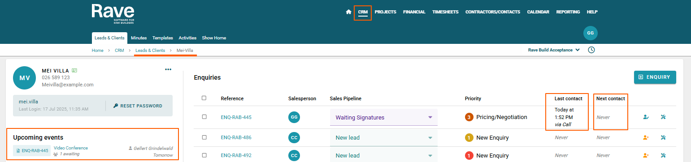Screen dimensions: 691x162
Task: Click the tools icon for ENQ-RAB-492
Action: pyautogui.click(x=663, y=155)
